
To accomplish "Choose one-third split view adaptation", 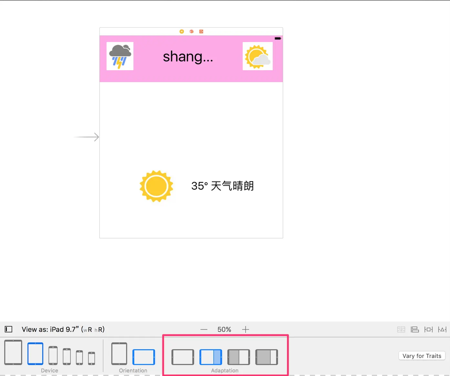I will [267, 357].
